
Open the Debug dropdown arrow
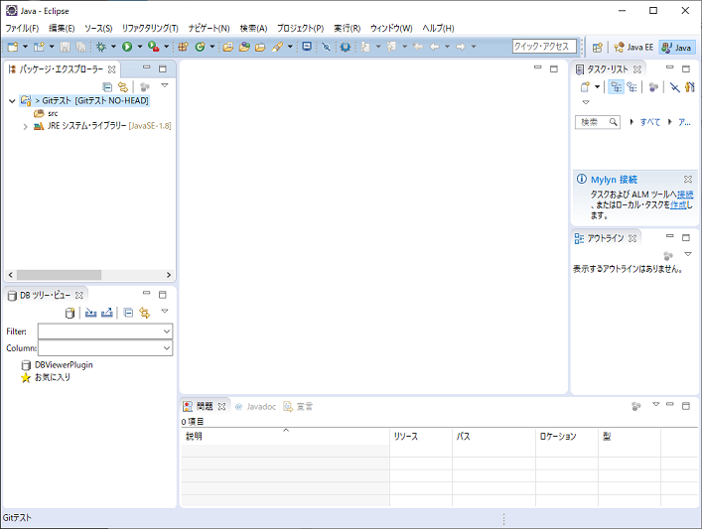click(113, 47)
